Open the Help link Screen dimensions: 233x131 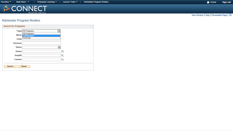pos(207,15)
